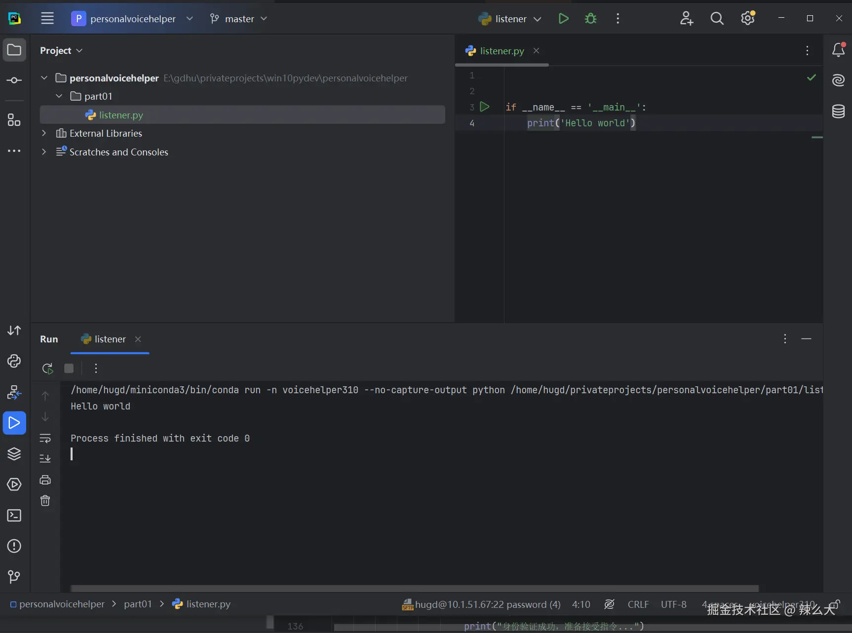Open more run actions menu
This screenshot has height=633, width=852.
pyautogui.click(x=618, y=19)
